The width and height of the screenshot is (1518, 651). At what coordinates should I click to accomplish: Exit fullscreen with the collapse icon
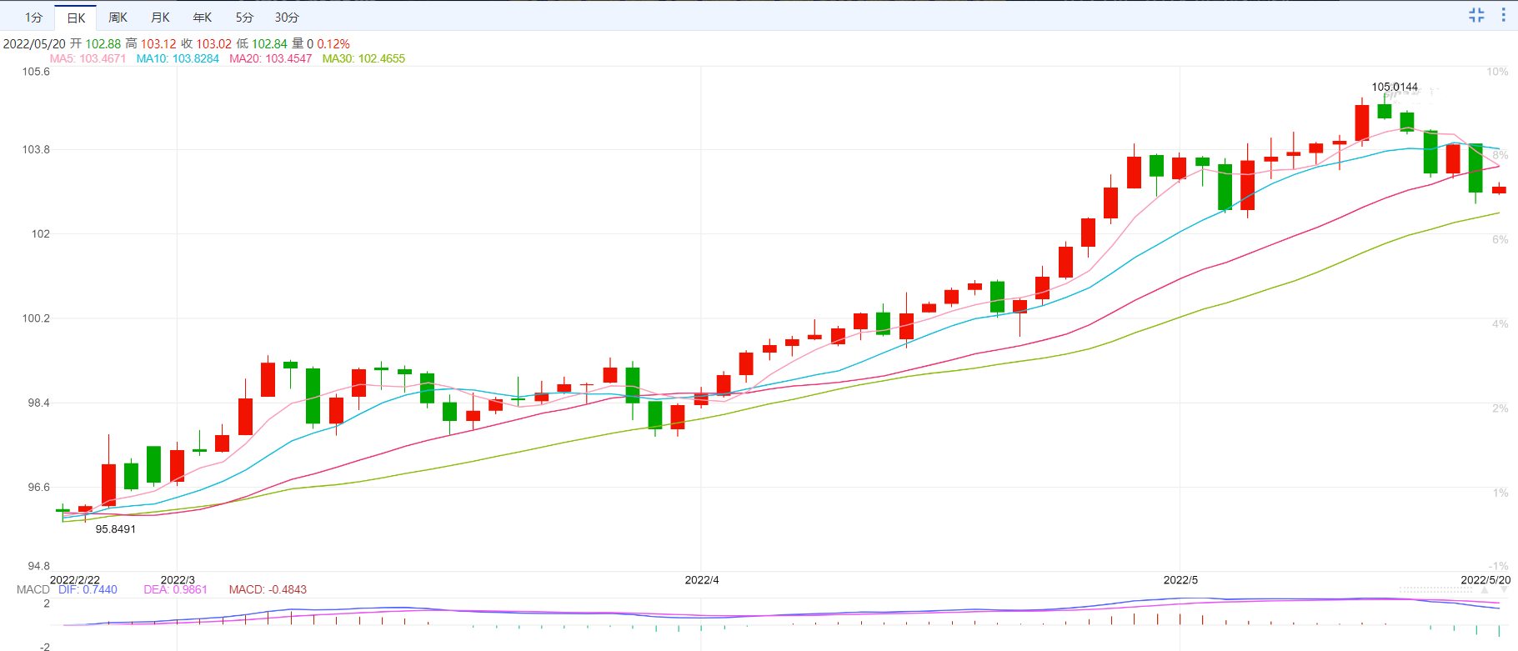pyautogui.click(x=1476, y=15)
